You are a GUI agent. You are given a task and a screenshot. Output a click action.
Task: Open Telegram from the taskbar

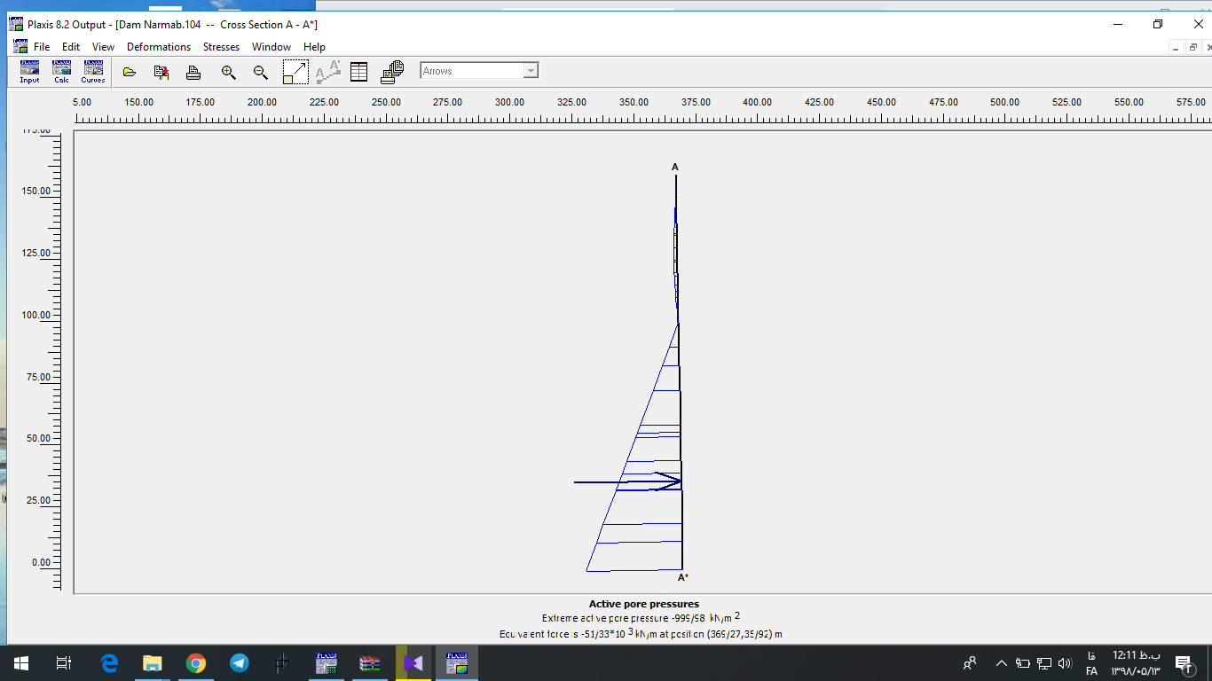(239, 662)
